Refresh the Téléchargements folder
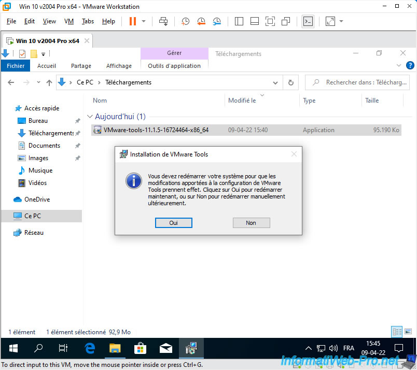The height and width of the screenshot is (370, 417). click(x=290, y=83)
